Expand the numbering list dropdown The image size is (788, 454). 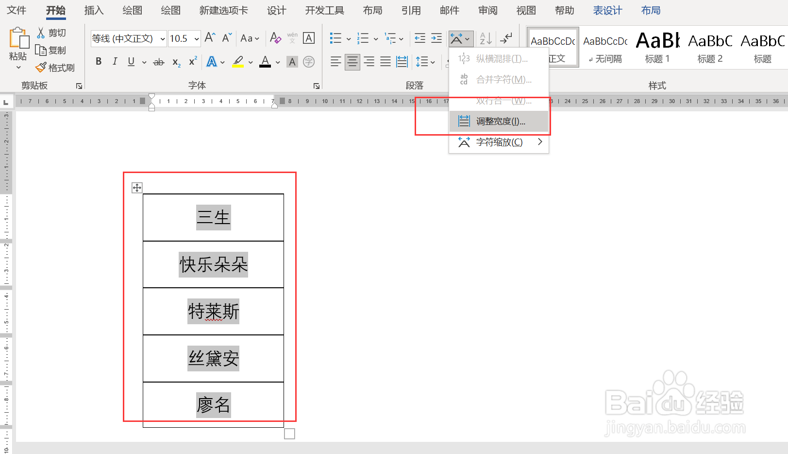tap(376, 38)
